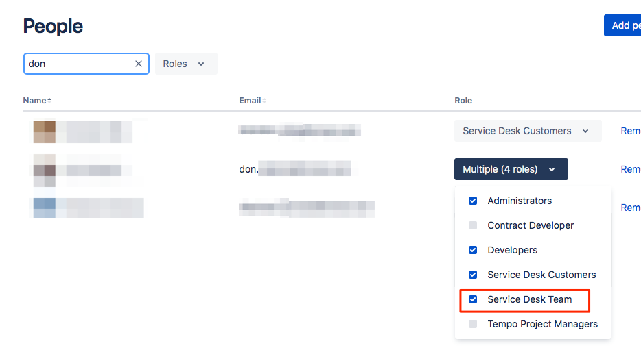Click the 'don' search input field
The image size is (641, 352).
pyautogui.click(x=86, y=64)
